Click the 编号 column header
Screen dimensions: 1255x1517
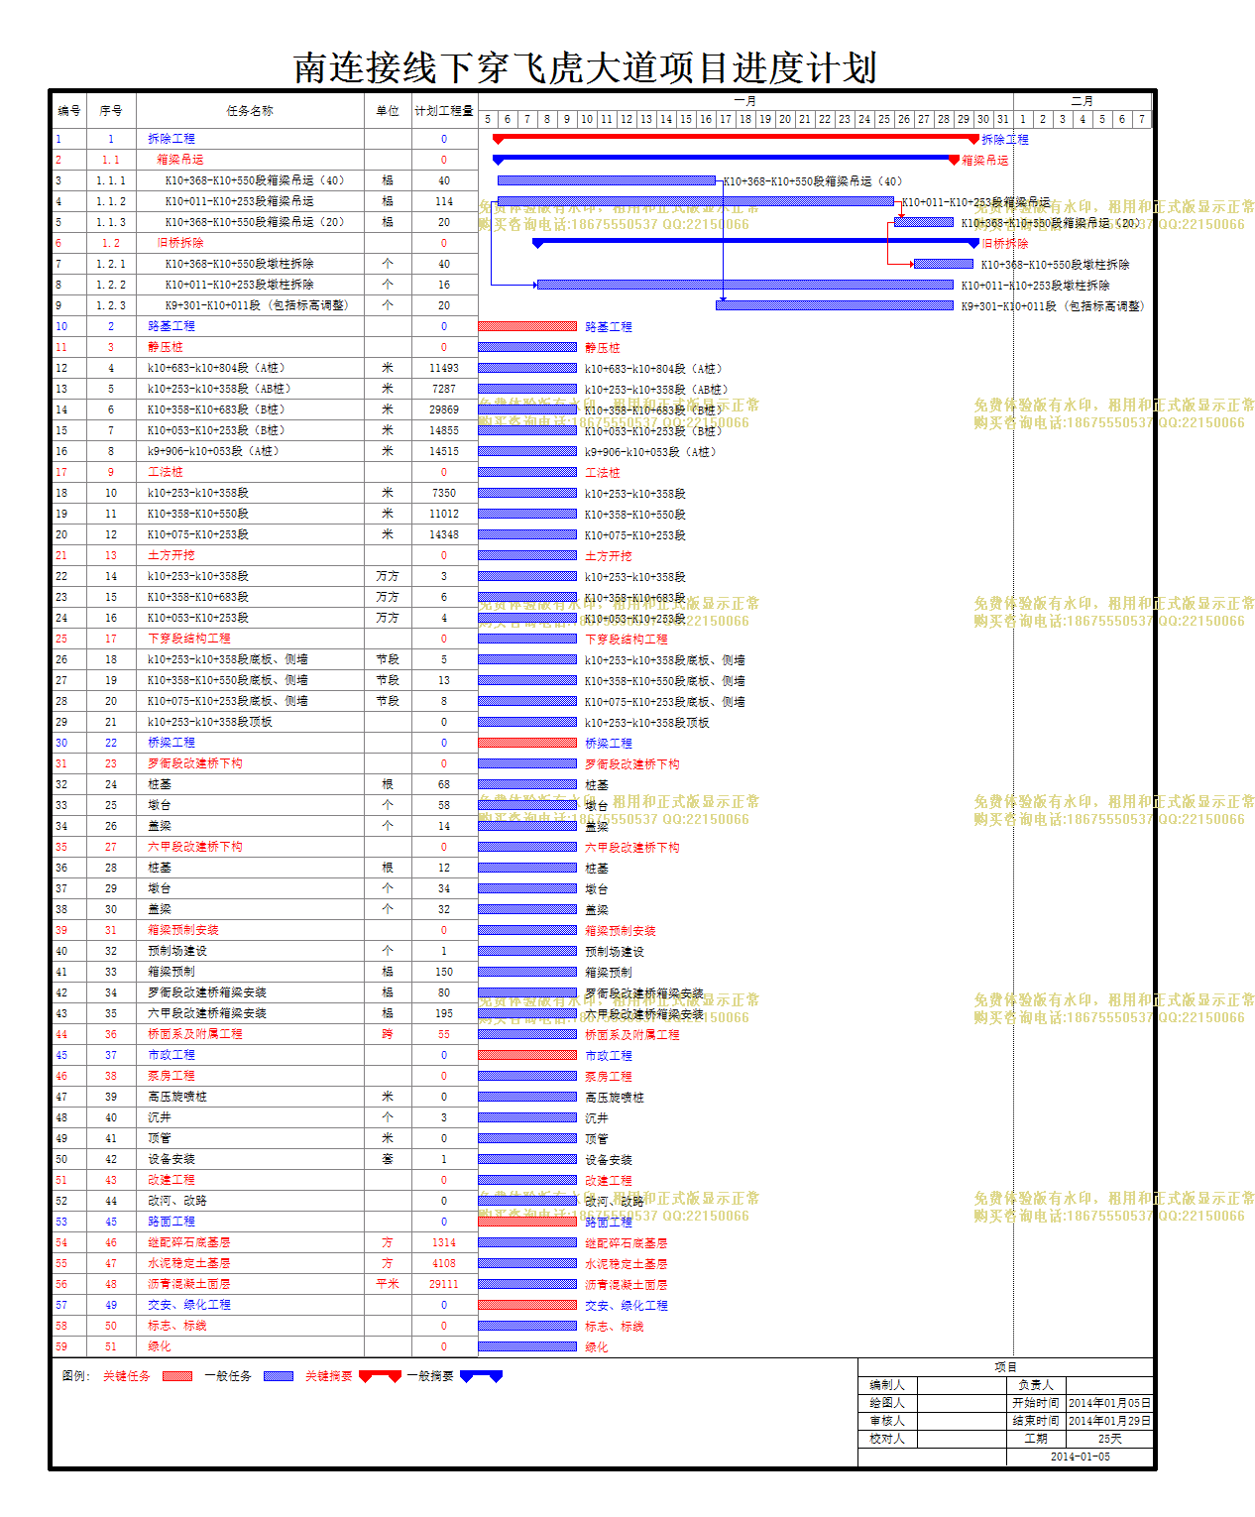pos(69,111)
